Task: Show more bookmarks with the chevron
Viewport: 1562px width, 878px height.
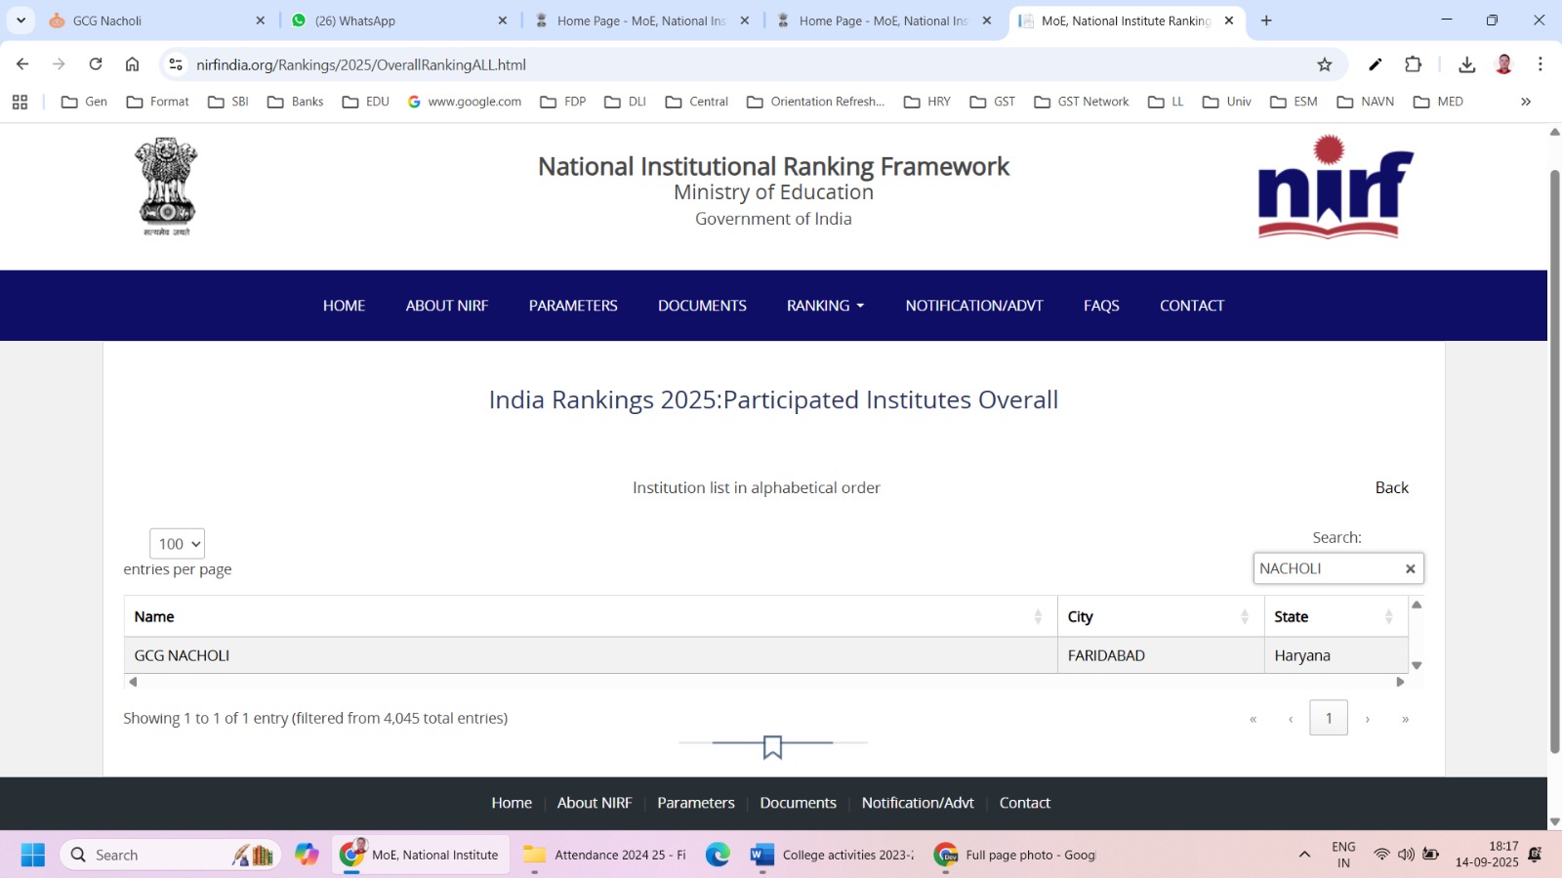Action: click(x=1526, y=102)
